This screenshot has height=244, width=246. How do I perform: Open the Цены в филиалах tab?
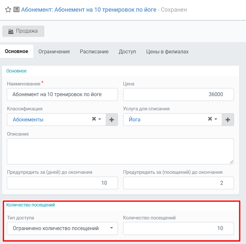click(167, 52)
